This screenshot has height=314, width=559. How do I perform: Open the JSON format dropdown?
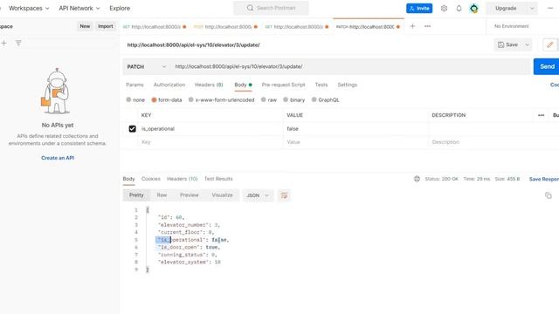click(258, 195)
